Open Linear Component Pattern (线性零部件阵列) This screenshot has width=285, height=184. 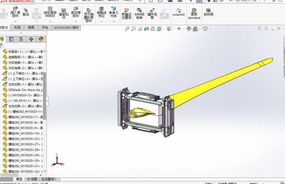tap(50, 13)
